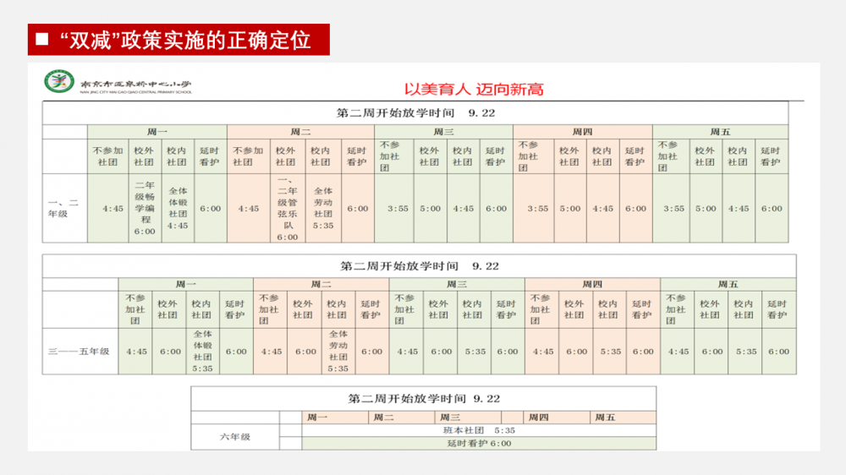
Task: Click the white square bullet in title
Action: click(x=41, y=40)
